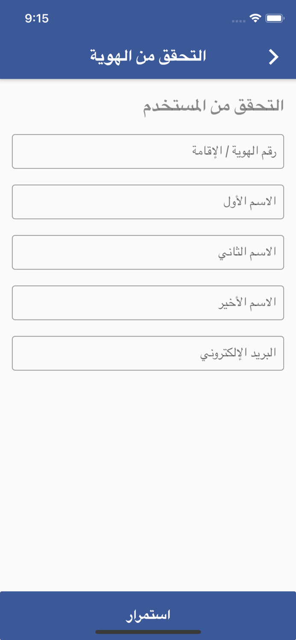Click the البريد الإلكتروني email field
The width and height of the screenshot is (296, 640).
pos(148,353)
